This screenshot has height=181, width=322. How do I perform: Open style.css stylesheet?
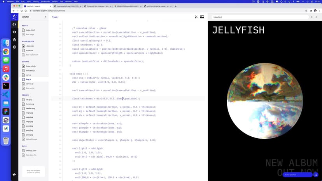(x=30, y=50)
